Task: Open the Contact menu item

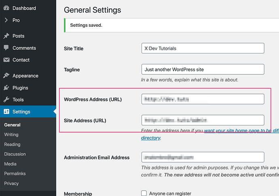Action: click(28, 60)
